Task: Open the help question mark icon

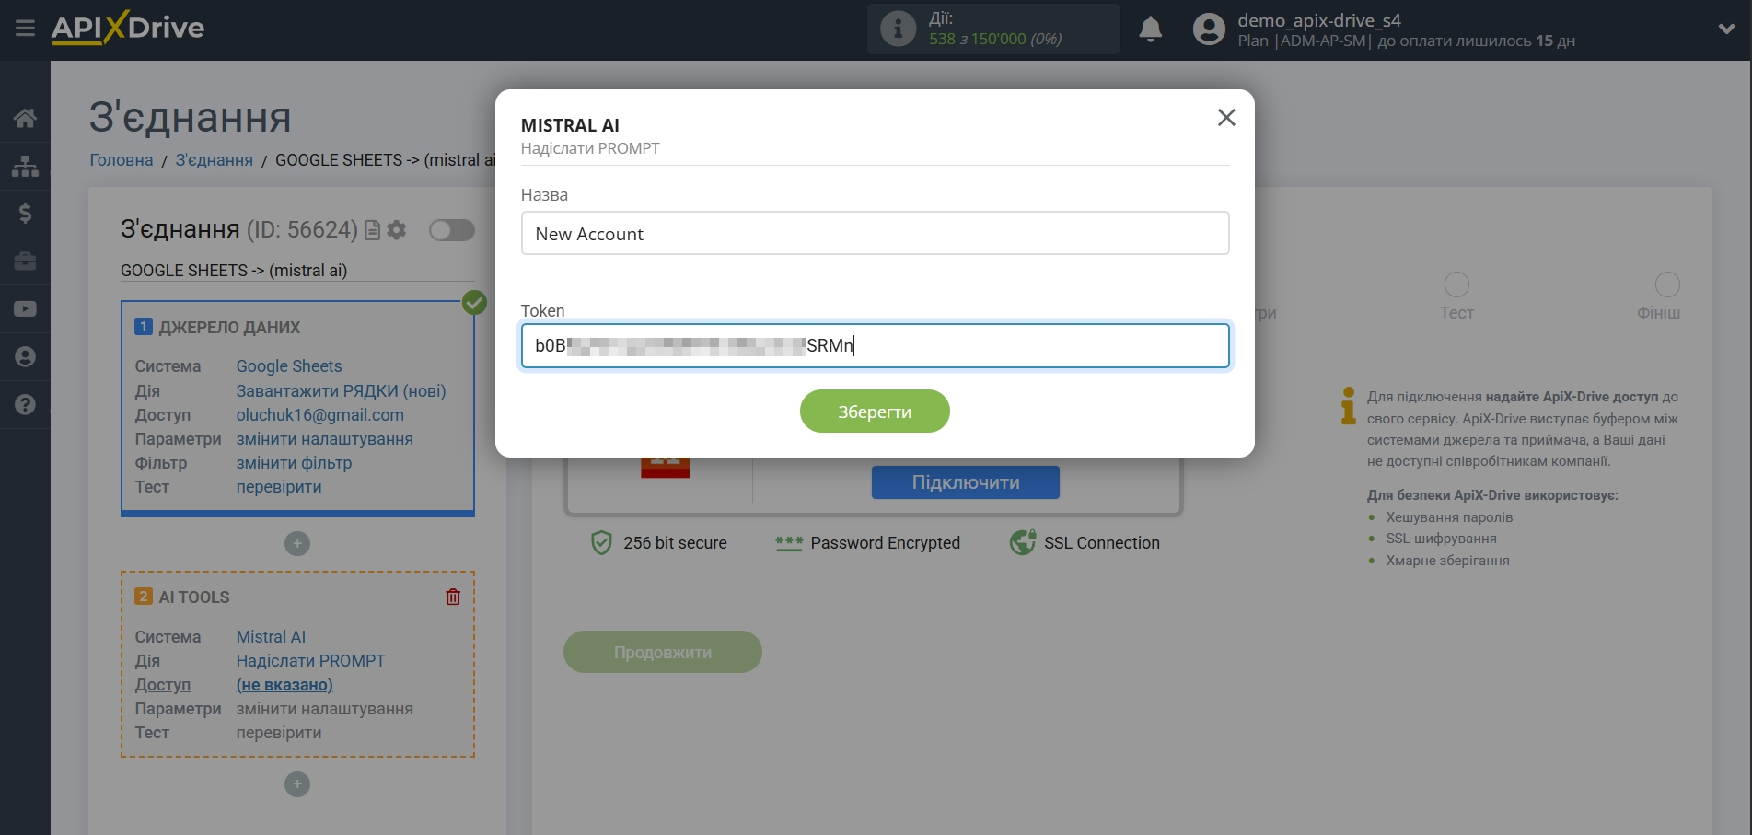Action: (25, 405)
